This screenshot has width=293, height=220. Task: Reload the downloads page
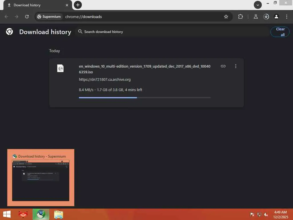pos(27,17)
